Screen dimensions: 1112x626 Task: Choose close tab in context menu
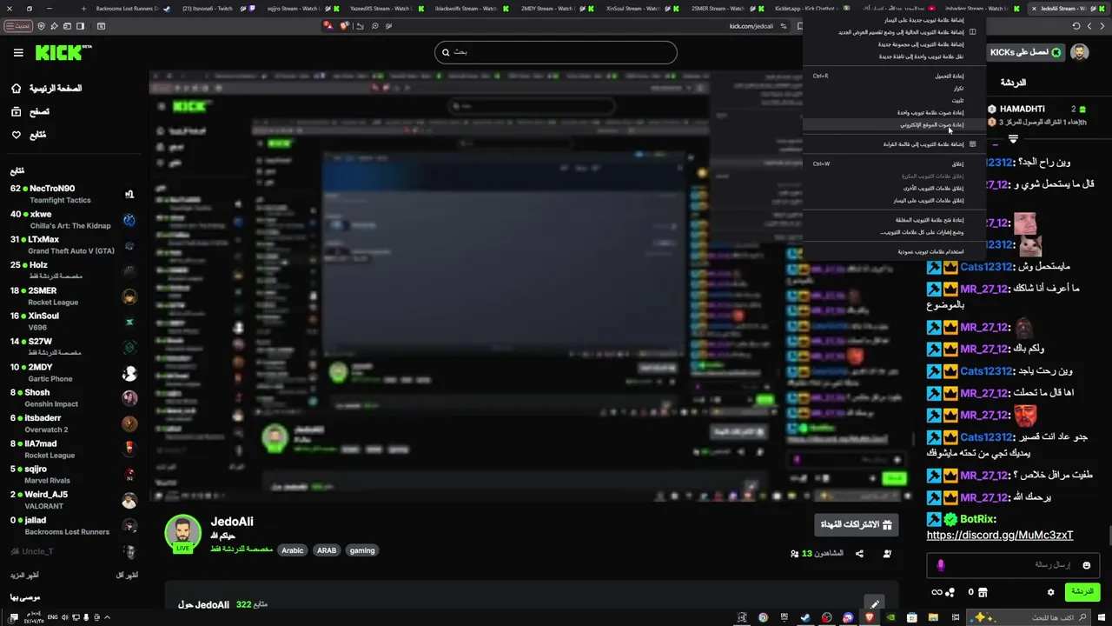pyautogui.click(x=895, y=164)
